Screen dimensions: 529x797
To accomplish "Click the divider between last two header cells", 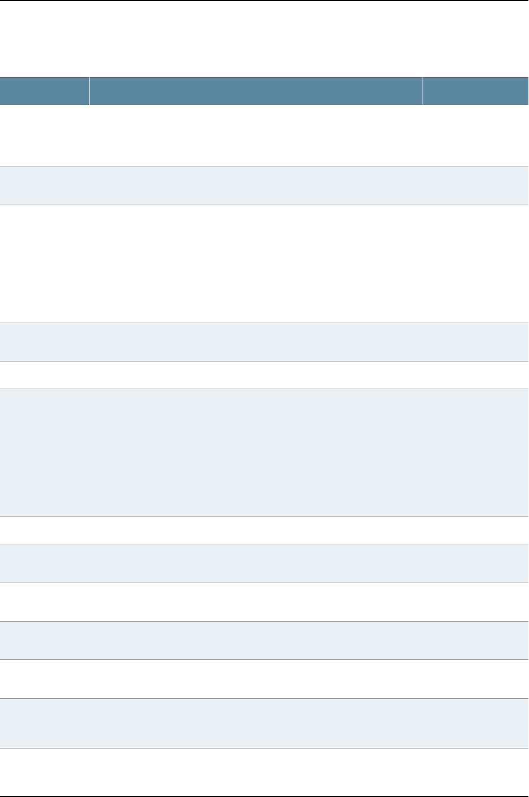I will click(422, 91).
